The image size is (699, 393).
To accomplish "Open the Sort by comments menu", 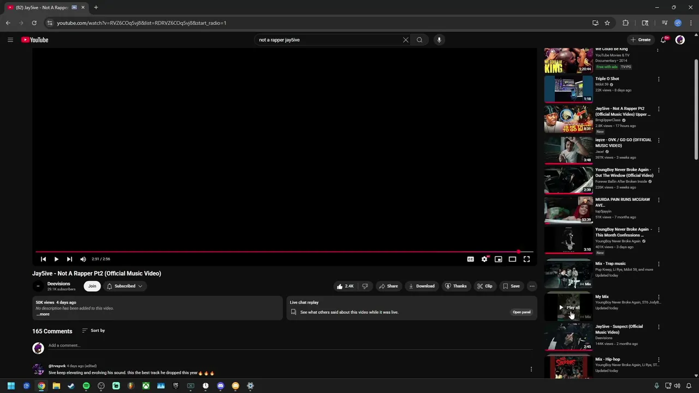I will pyautogui.click(x=93, y=331).
